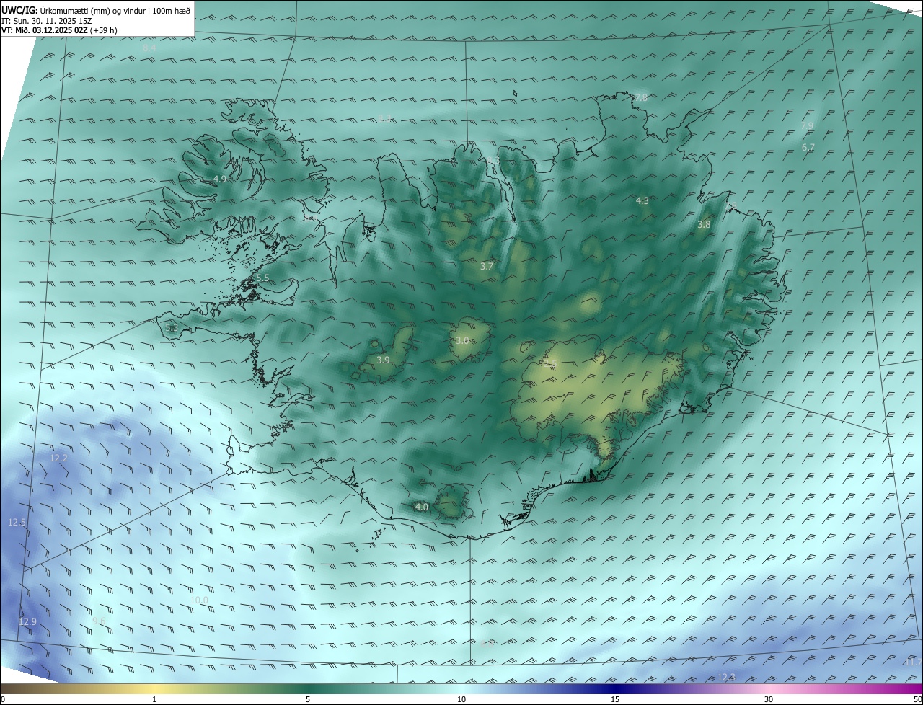Screen dimensions: 923x705
Task: Click the map title 'UWC/IG: Úrkomumætti (mm)' line
Action: point(96,9)
